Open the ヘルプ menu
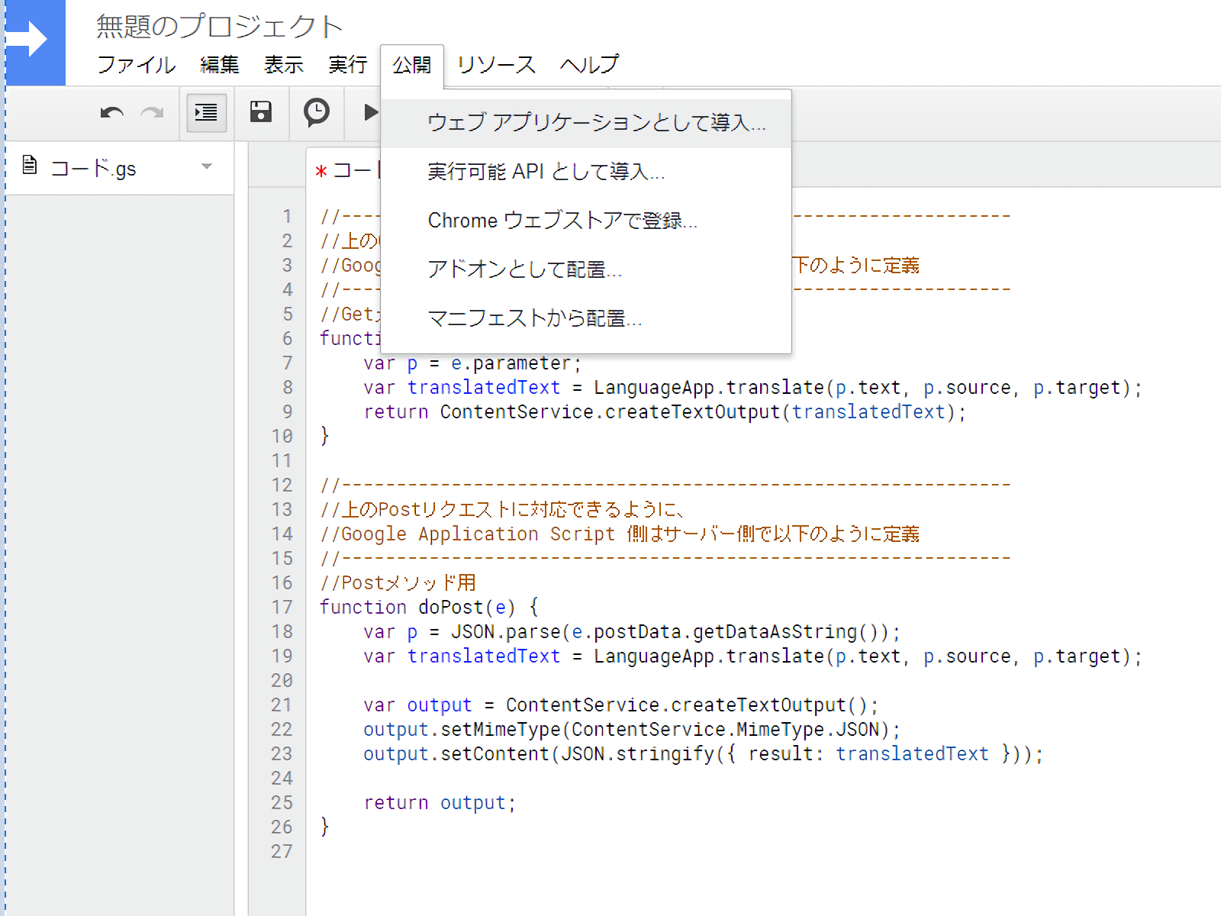 coord(588,65)
